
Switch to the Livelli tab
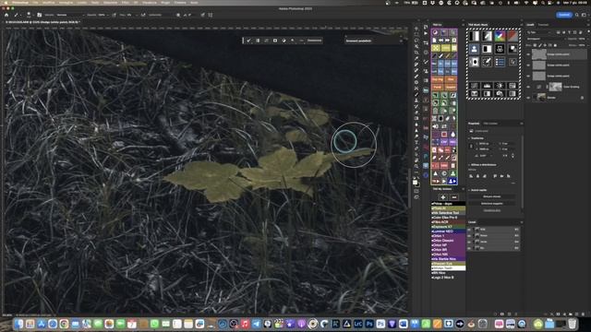(x=530, y=25)
